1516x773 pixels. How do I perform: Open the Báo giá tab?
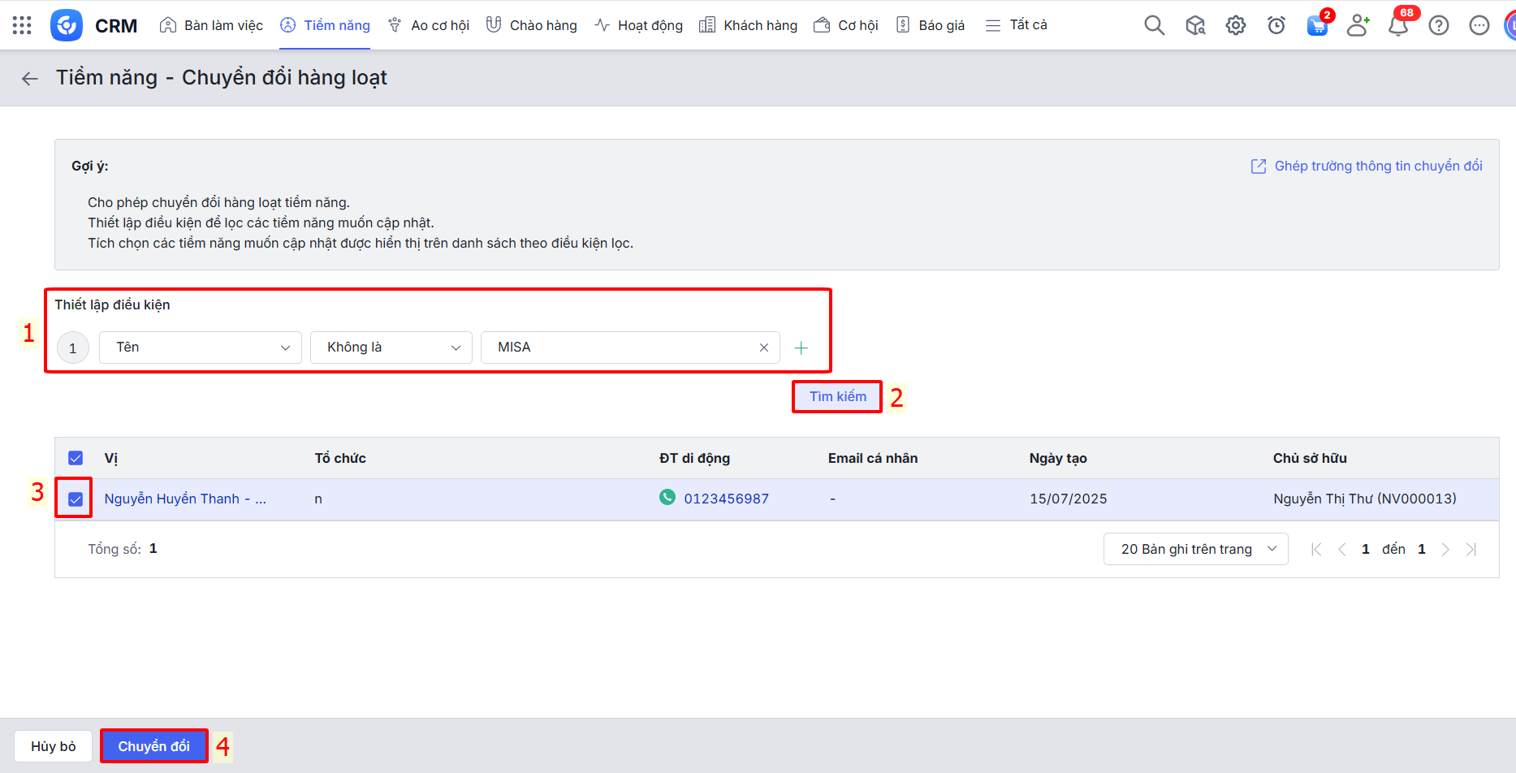point(931,25)
